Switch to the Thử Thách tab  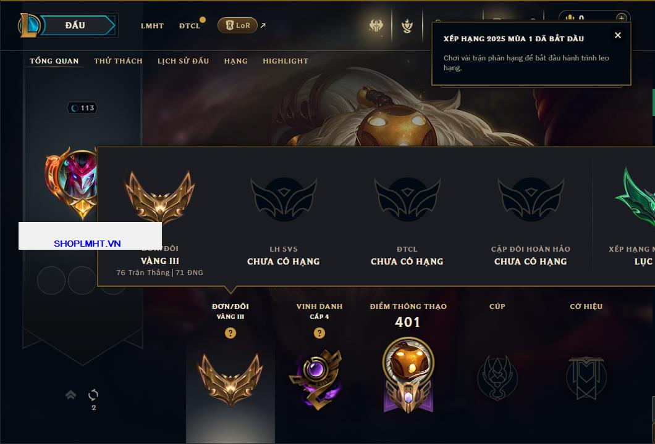pos(118,61)
